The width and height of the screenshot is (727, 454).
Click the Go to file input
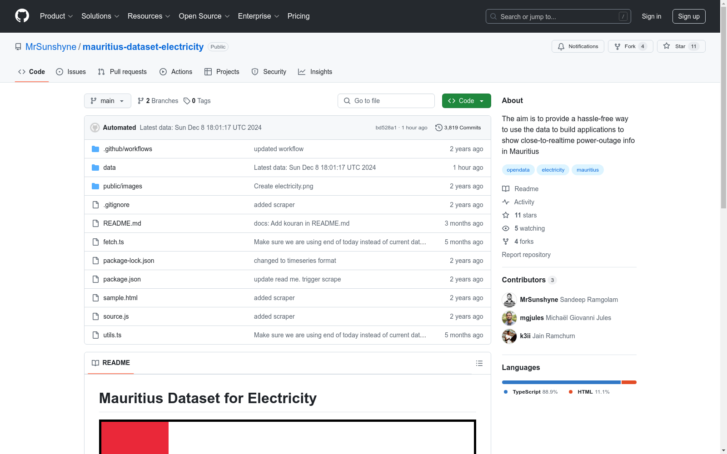point(386,101)
